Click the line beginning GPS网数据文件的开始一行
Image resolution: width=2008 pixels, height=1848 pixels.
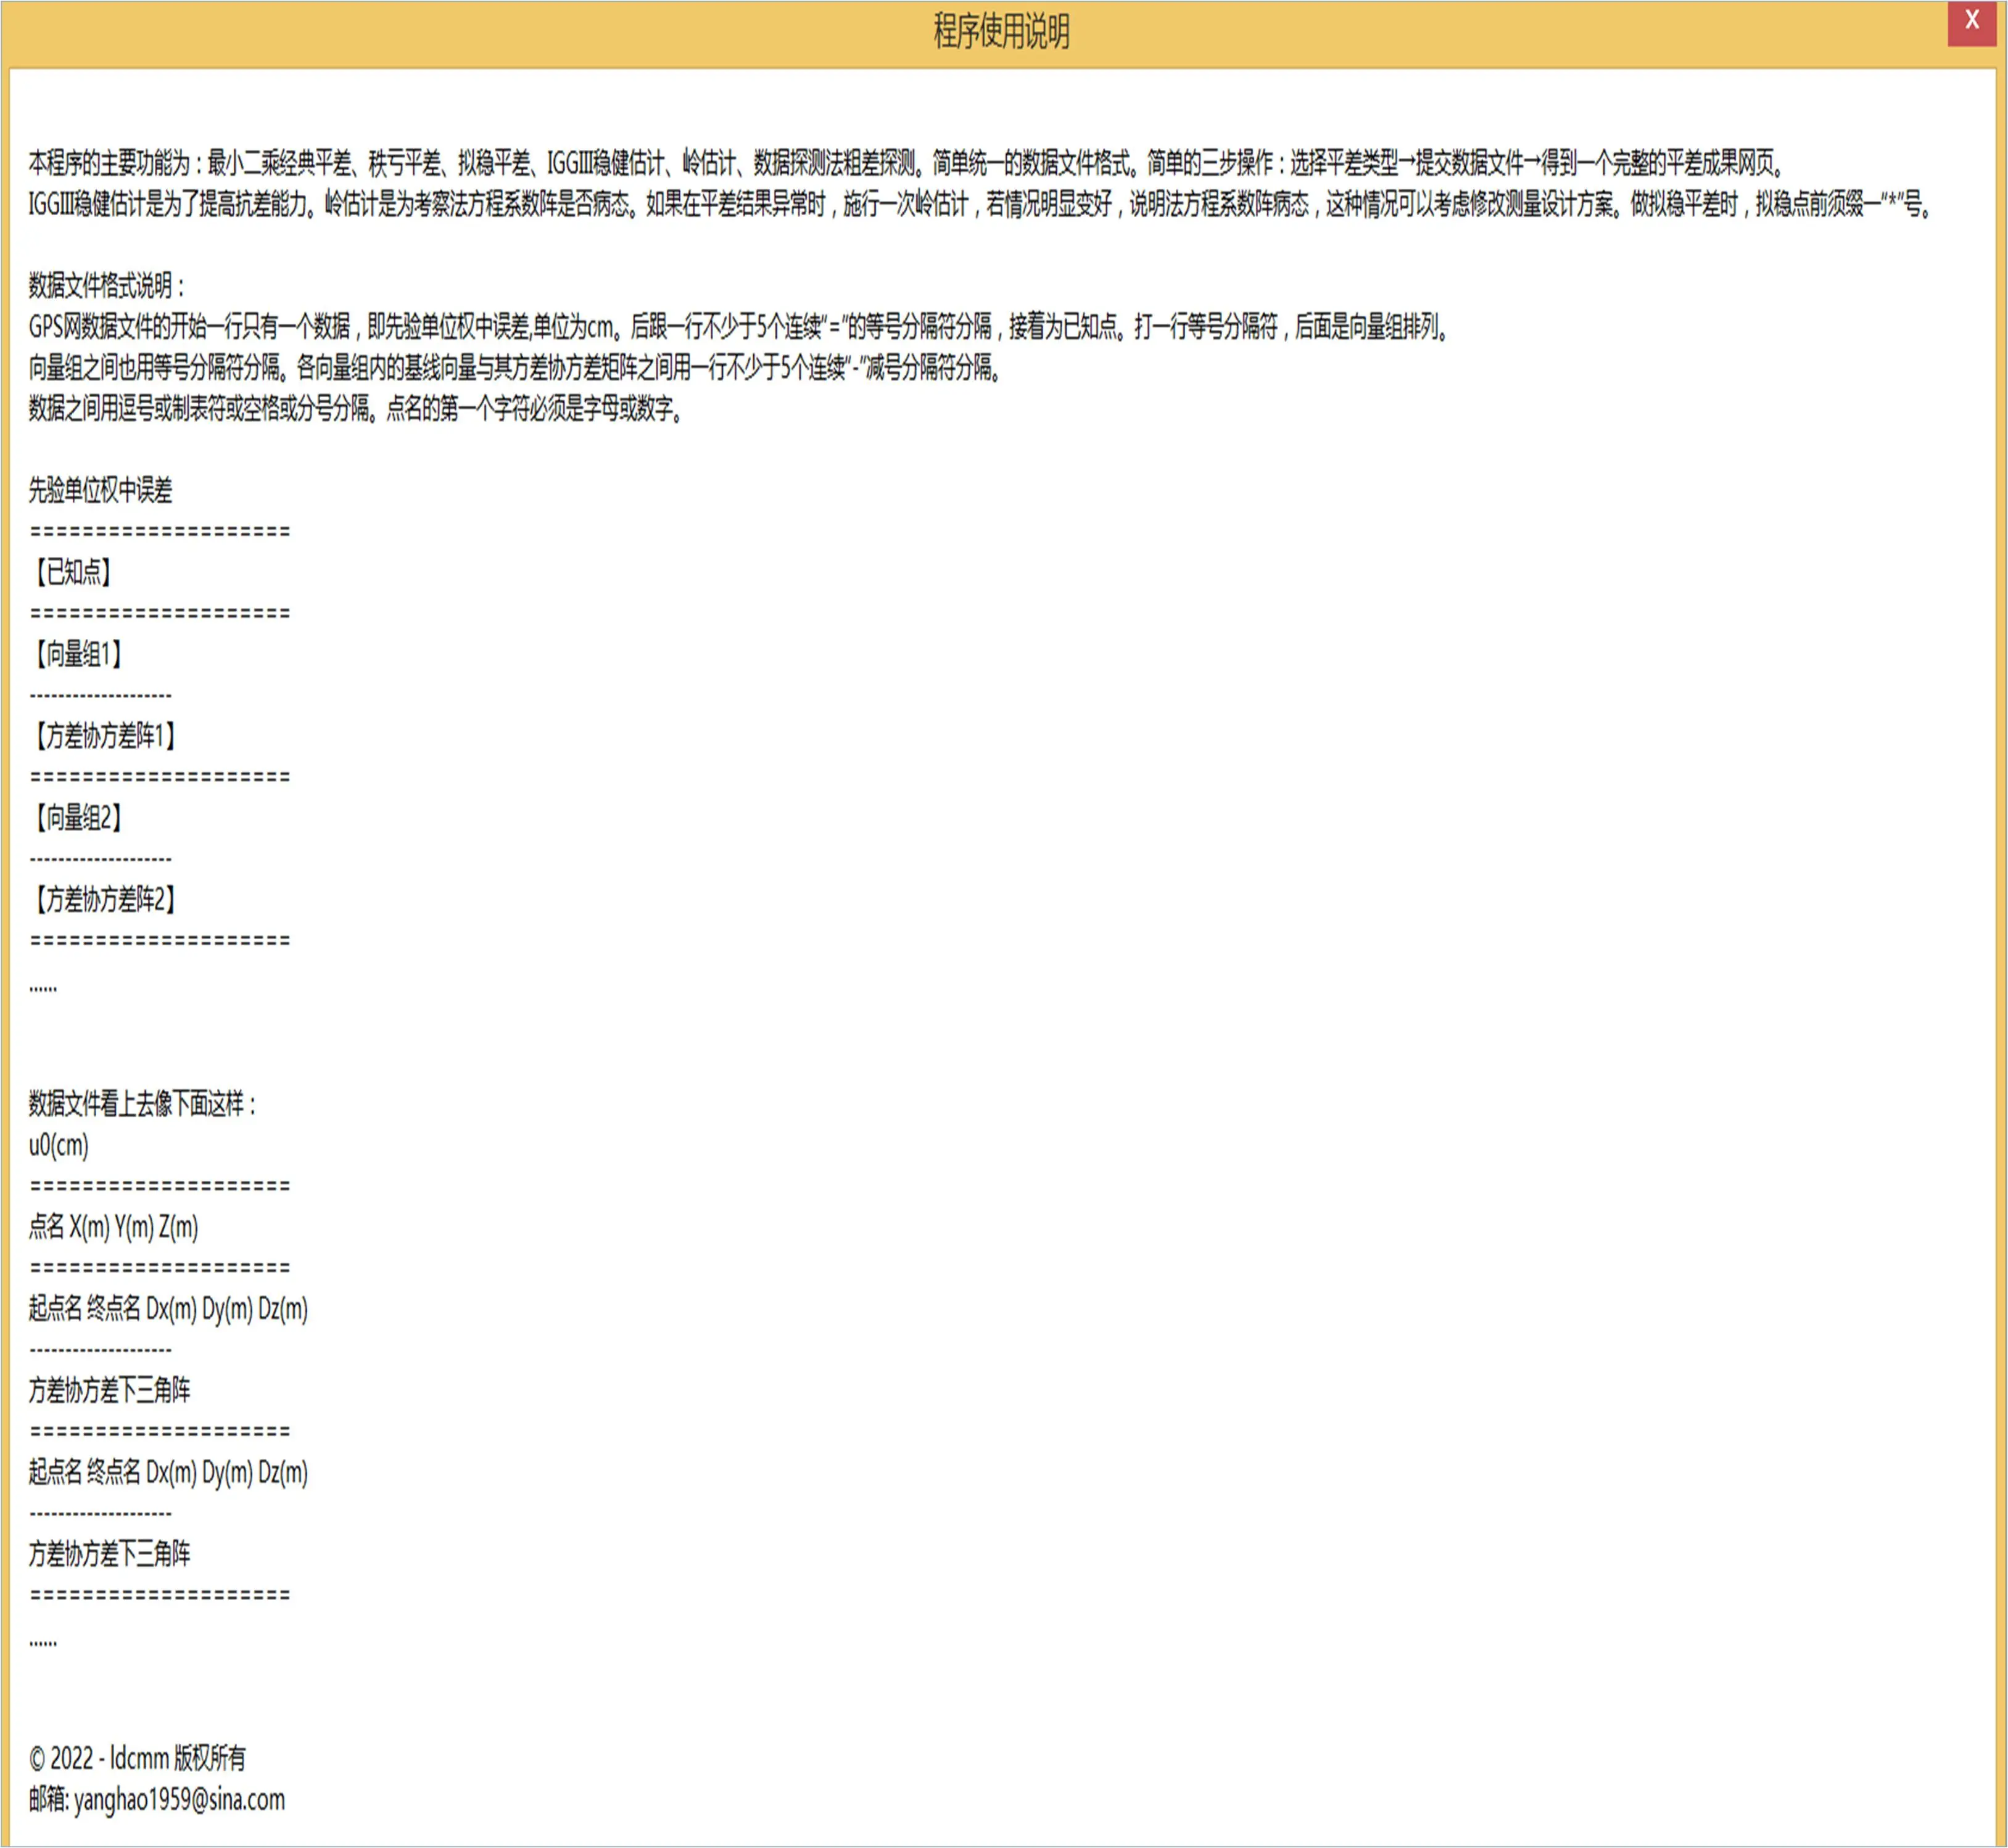point(740,327)
